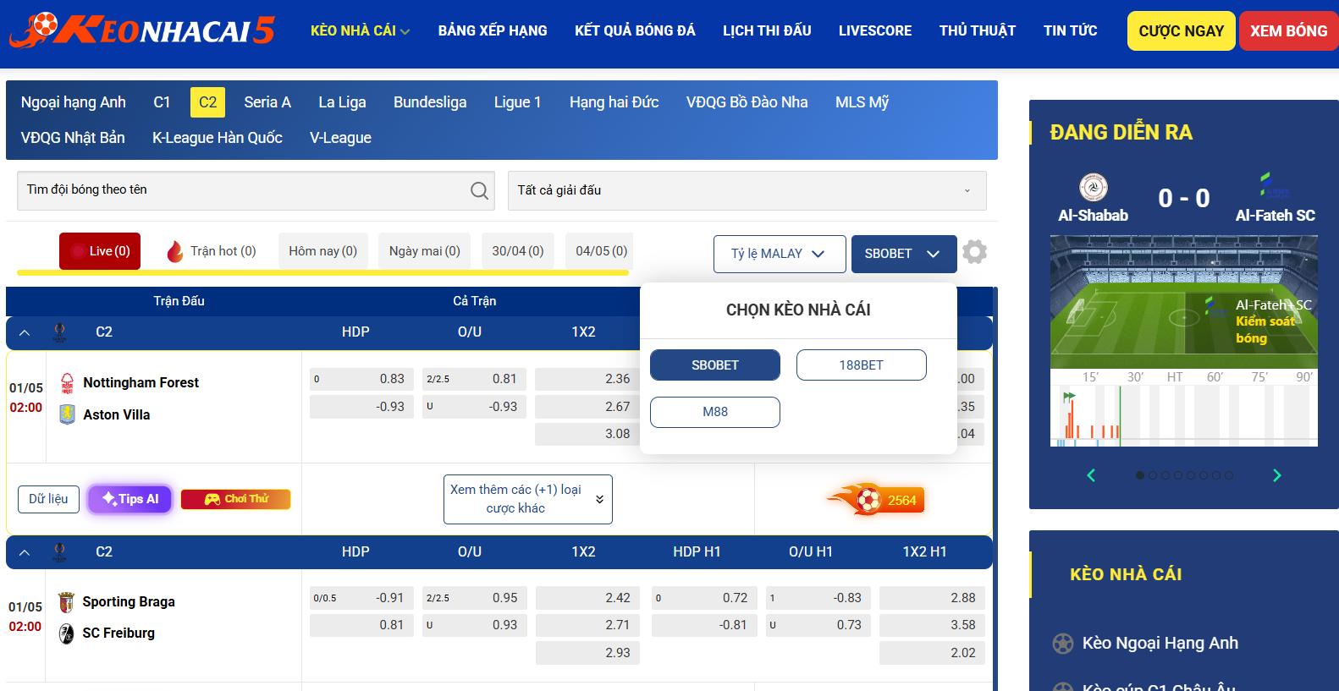Click the search magnifier icon
Image resolution: width=1339 pixels, height=691 pixels.
479,190
